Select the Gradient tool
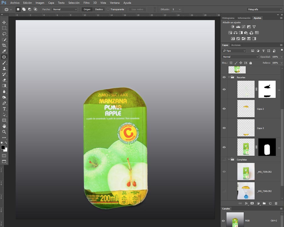Image resolution: width=284 pixels, height=227 pixels. (4, 86)
